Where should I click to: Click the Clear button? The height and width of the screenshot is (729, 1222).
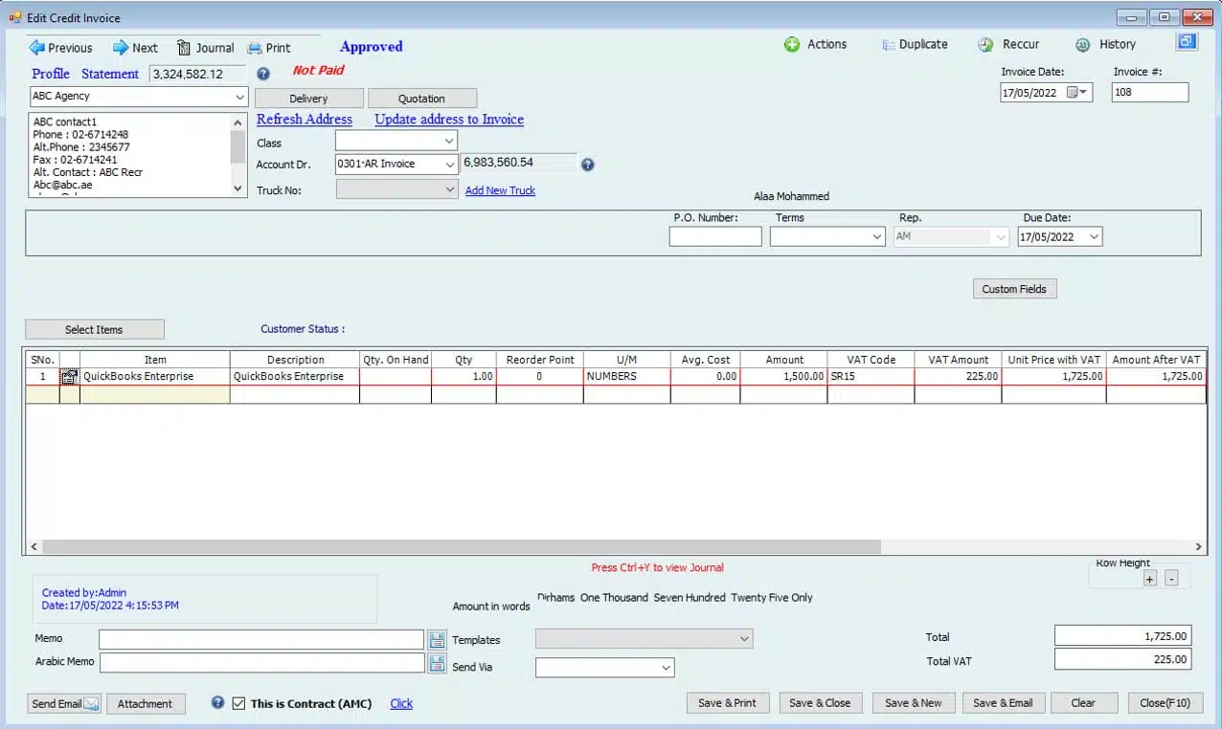(x=1083, y=703)
